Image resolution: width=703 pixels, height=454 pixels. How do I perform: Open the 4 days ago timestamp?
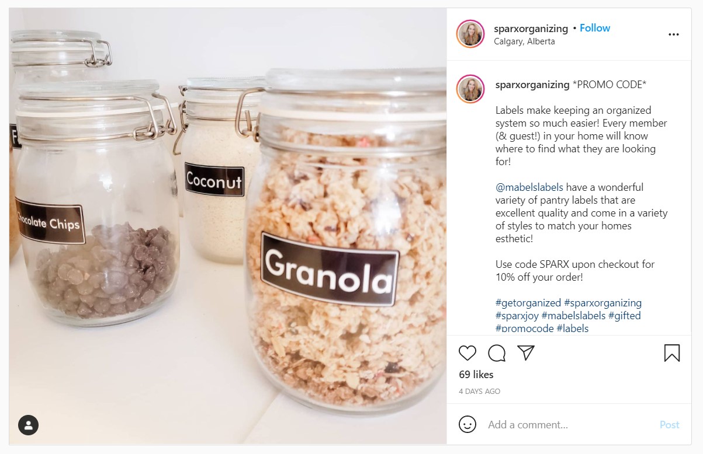(480, 392)
